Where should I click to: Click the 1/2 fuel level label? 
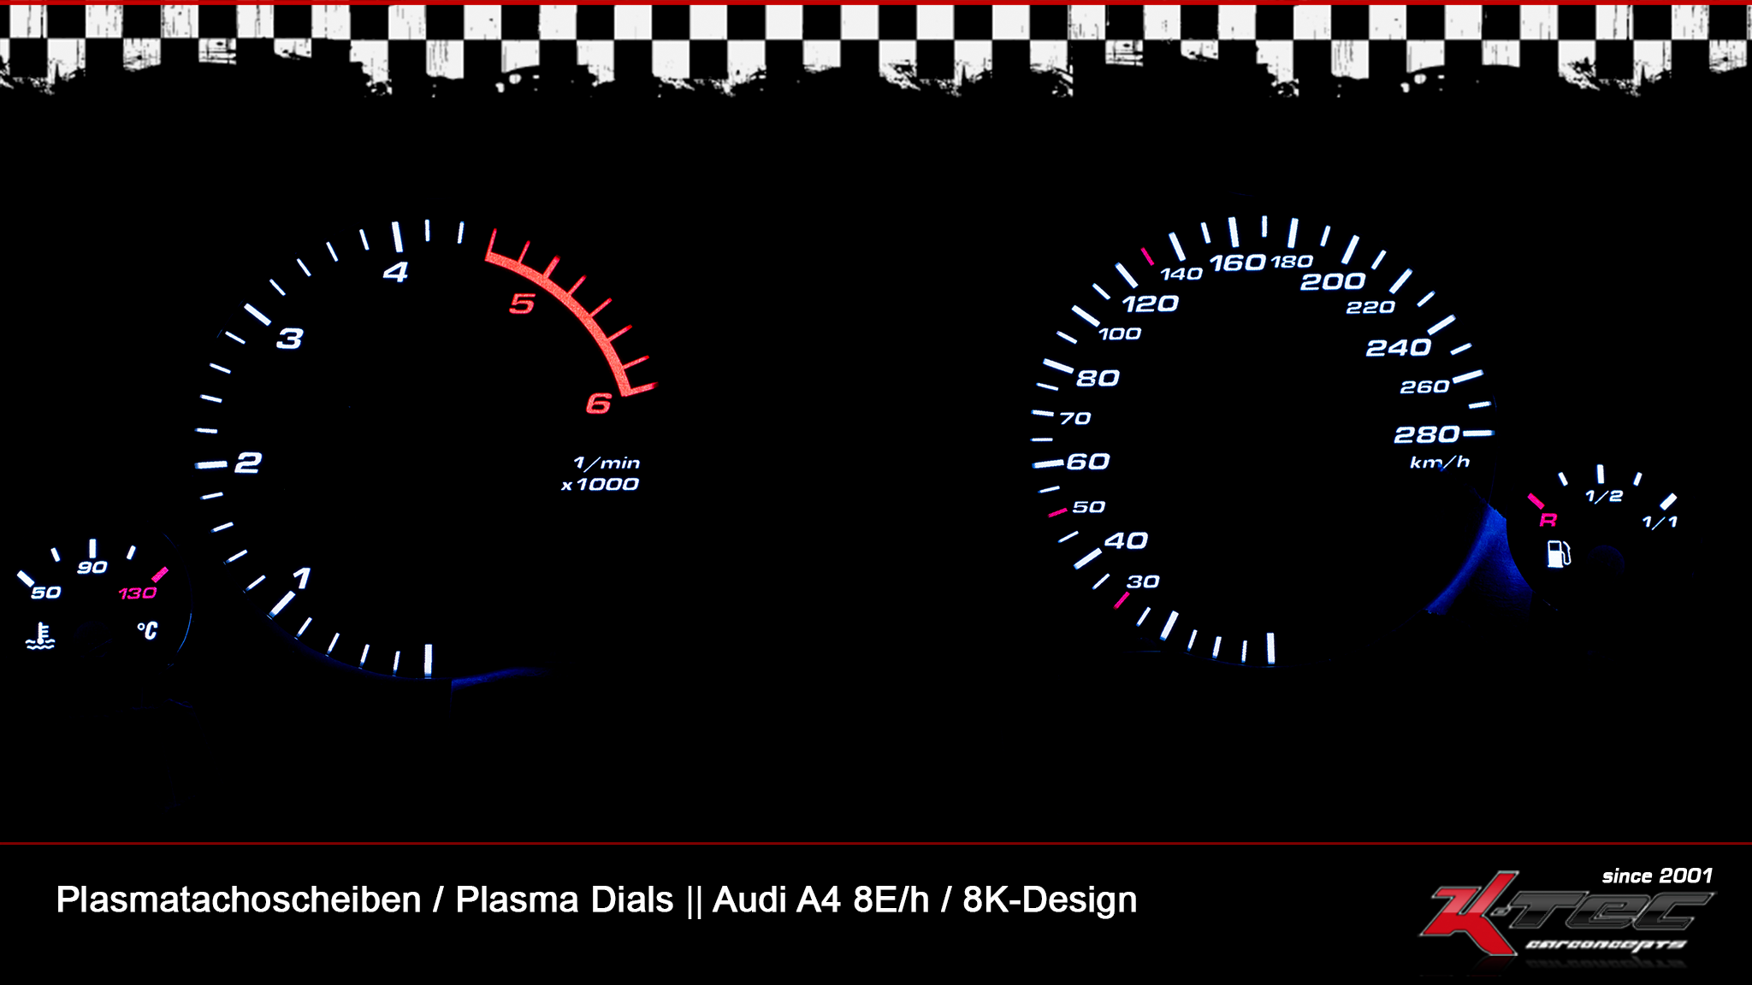click(1604, 496)
